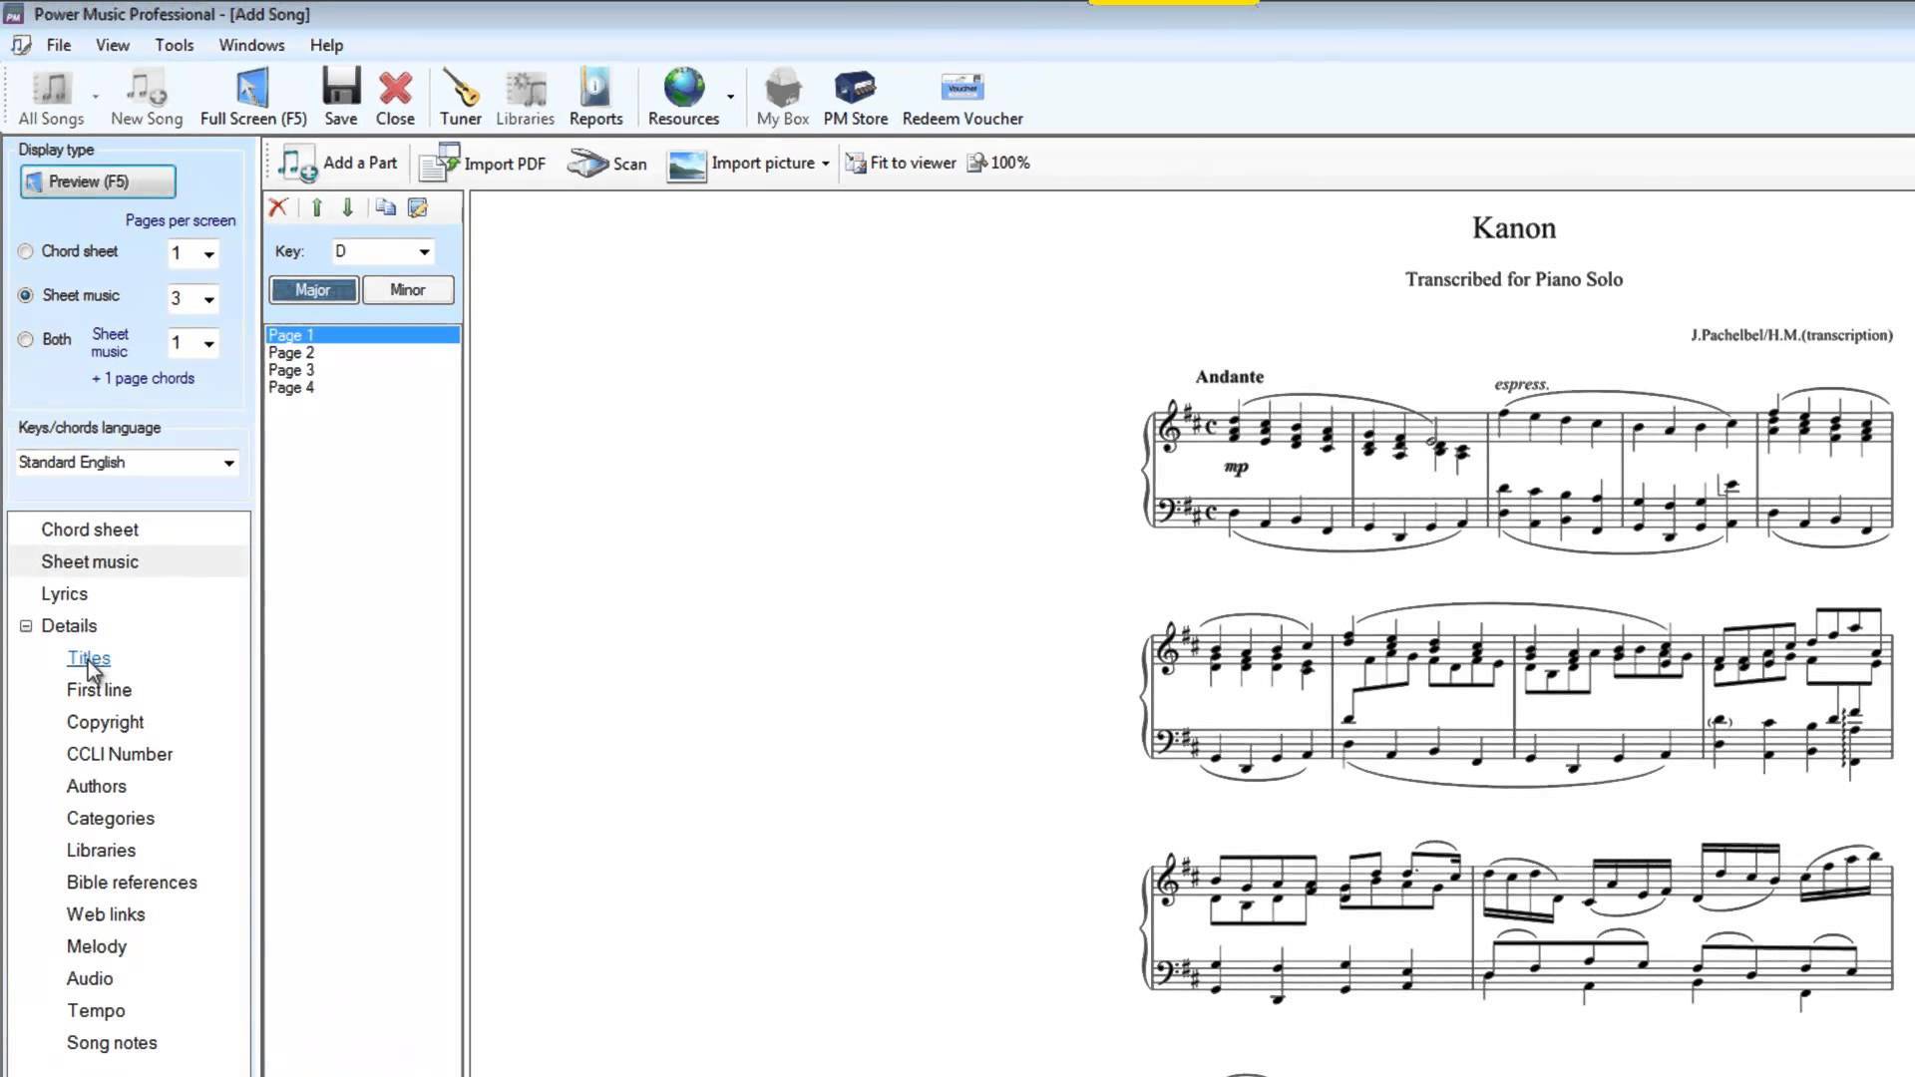Viewport: 1915px width, 1077px height.
Task: Open the Key selector dropdown
Action: pos(424,251)
